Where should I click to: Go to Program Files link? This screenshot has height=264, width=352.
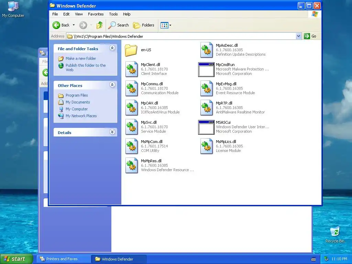pos(77,95)
